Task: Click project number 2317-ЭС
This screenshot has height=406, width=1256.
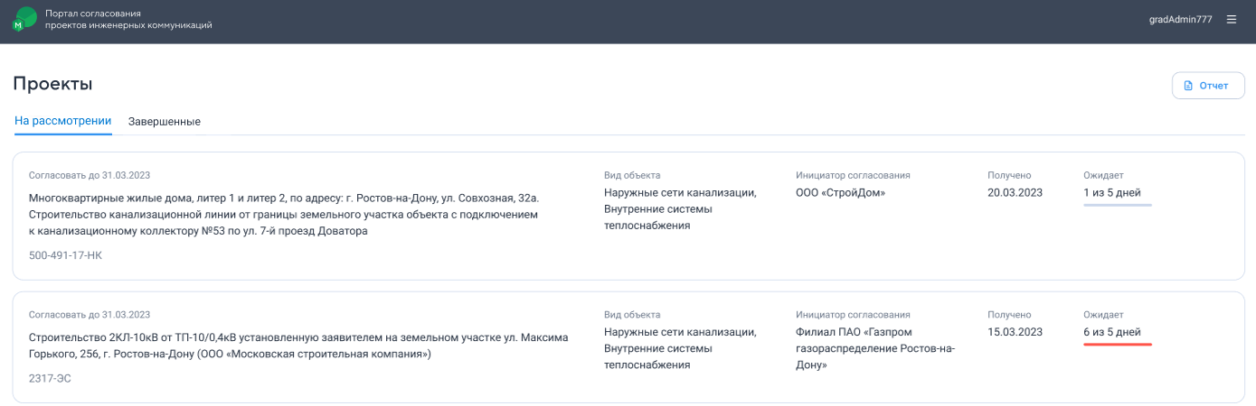Action: [50, 378]
